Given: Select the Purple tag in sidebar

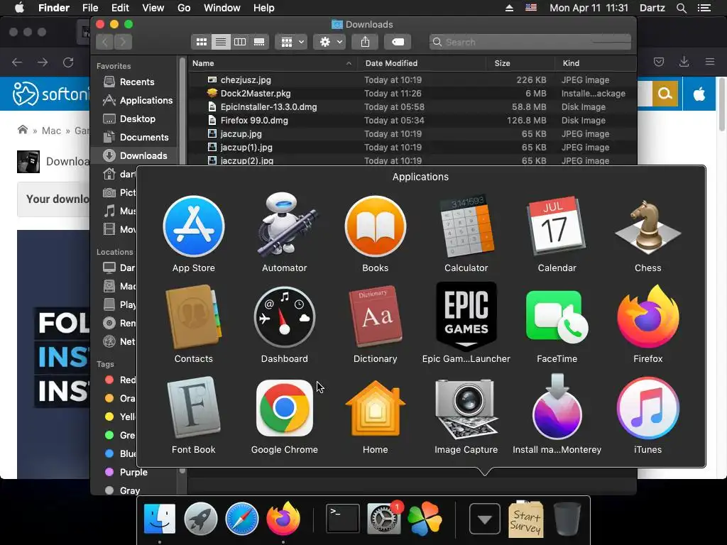Looking at the screenshot, I should [134, 472].
